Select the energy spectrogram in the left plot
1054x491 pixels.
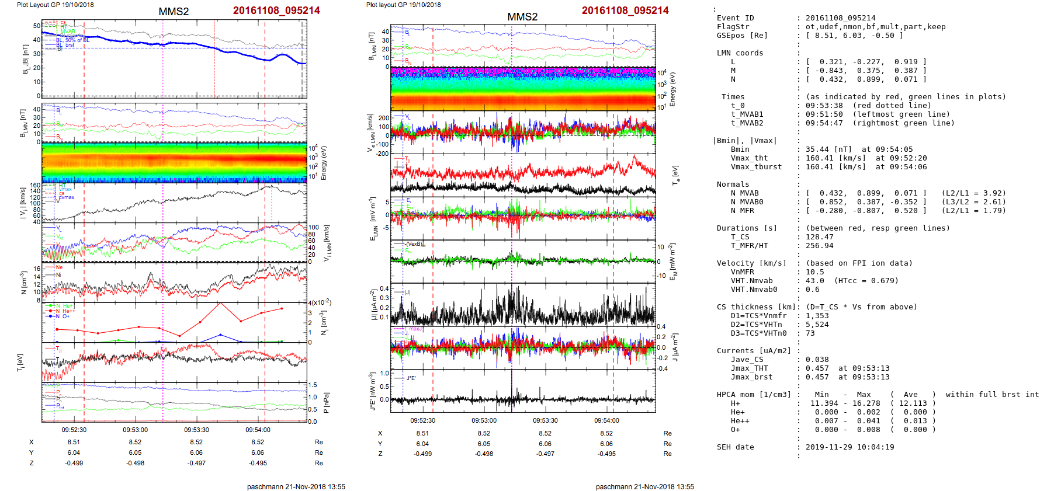tap(174, 163)
